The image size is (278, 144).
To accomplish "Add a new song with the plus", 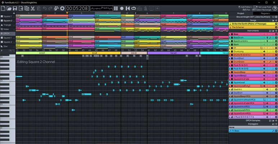I will [x=276, y=21].
